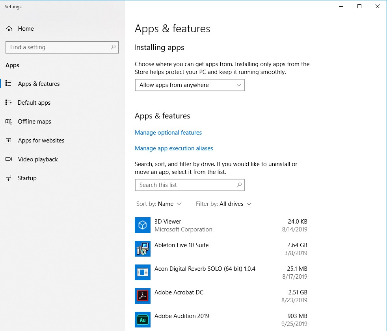Click the Adobe Audition 2019 icon
387x331 pixels.
[x=142, y=320]
